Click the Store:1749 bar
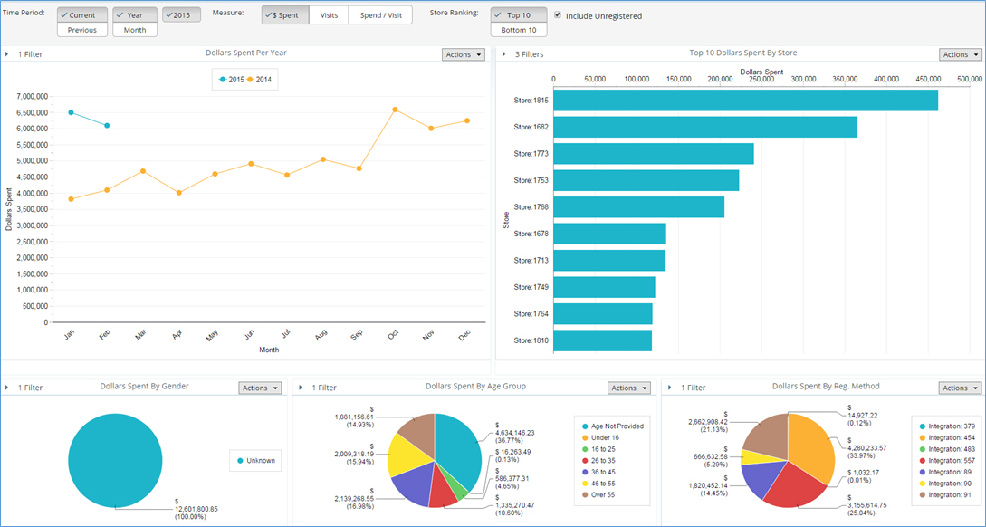This screenshot has height=527, width=986. [x=604, y=287]
